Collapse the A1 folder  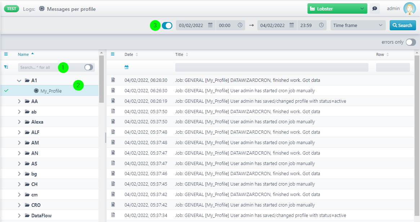tap(19, 80)
